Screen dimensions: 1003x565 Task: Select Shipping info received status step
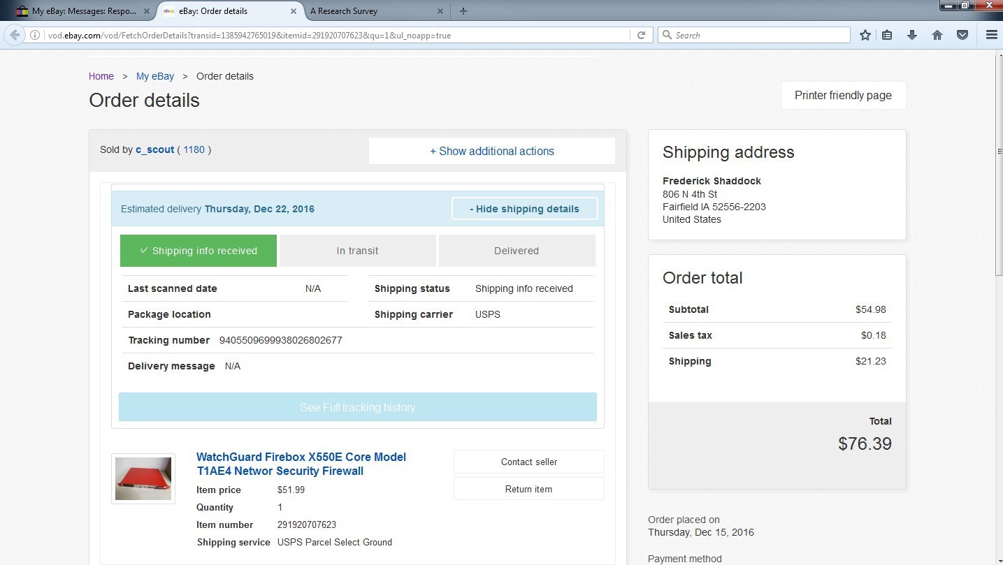coord(199,251)
